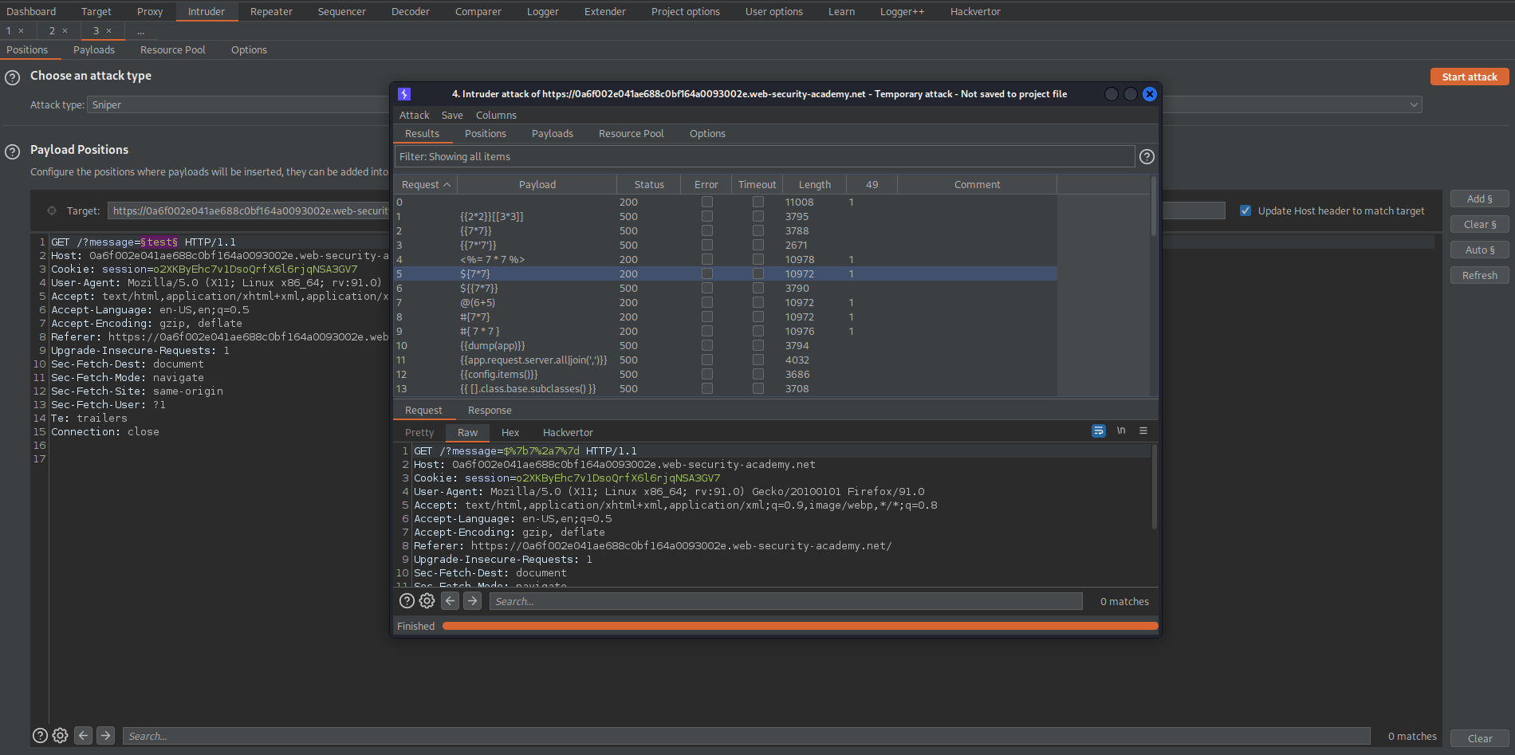The height and width of the screenshot is (755, 1515).
Task: Click the help icon beside Choose an attack type
Action: coord(13,78)
